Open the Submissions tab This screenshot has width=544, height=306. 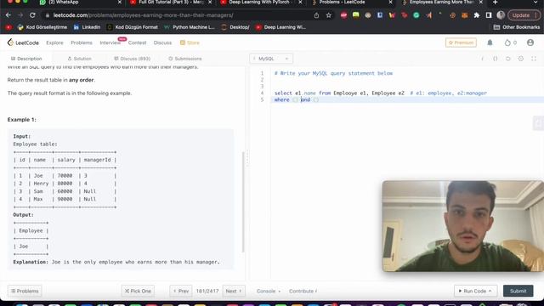[185, 59]
